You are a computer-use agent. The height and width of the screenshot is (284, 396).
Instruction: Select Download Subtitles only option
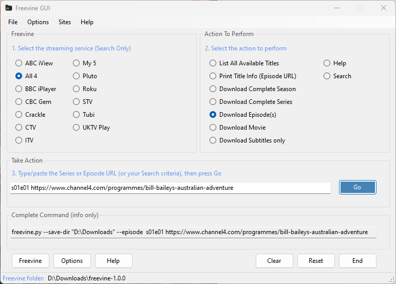point(213,140)
